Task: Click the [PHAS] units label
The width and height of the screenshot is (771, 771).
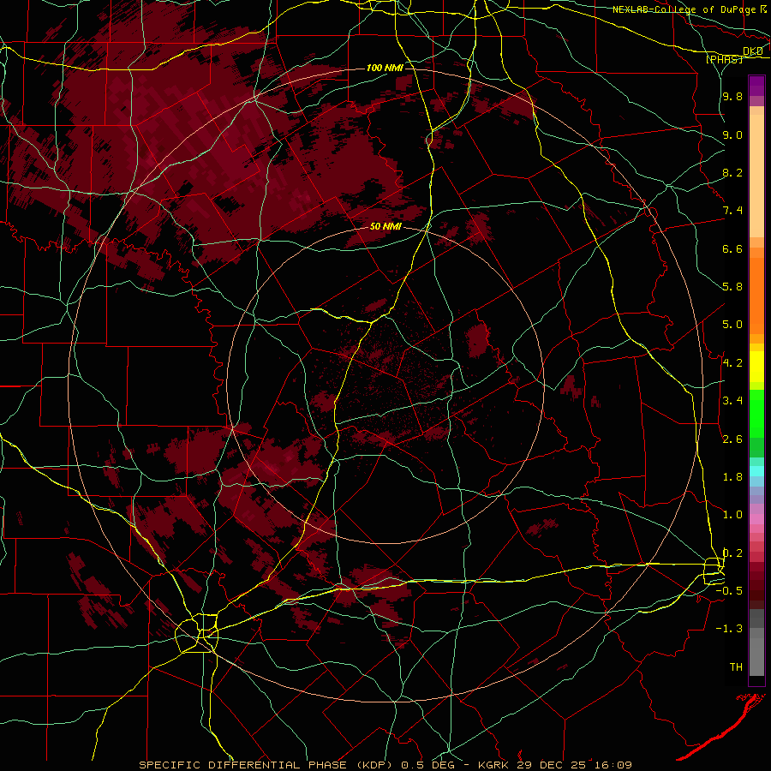Action: [x=724, y=59]
